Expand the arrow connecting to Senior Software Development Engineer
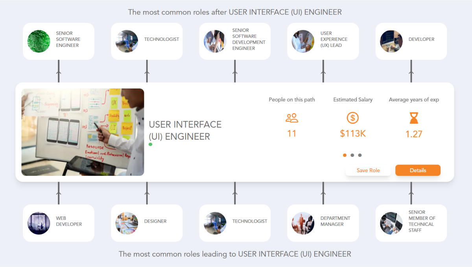Screen dimensions: 472x267 click(235, 73)
